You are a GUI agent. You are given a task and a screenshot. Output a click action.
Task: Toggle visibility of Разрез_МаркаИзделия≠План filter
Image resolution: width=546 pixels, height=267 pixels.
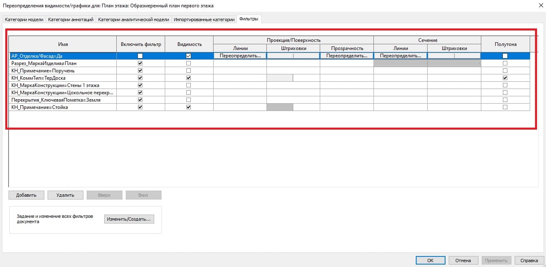click(x=188, y=63)
